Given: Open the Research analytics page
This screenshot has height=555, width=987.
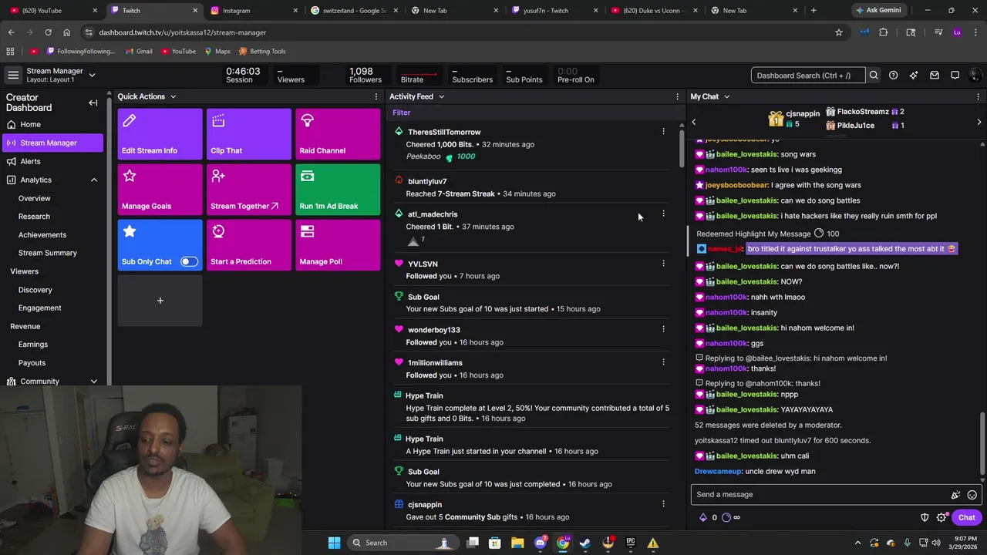Looking at the screenshot, I should (x=34, y=217).
